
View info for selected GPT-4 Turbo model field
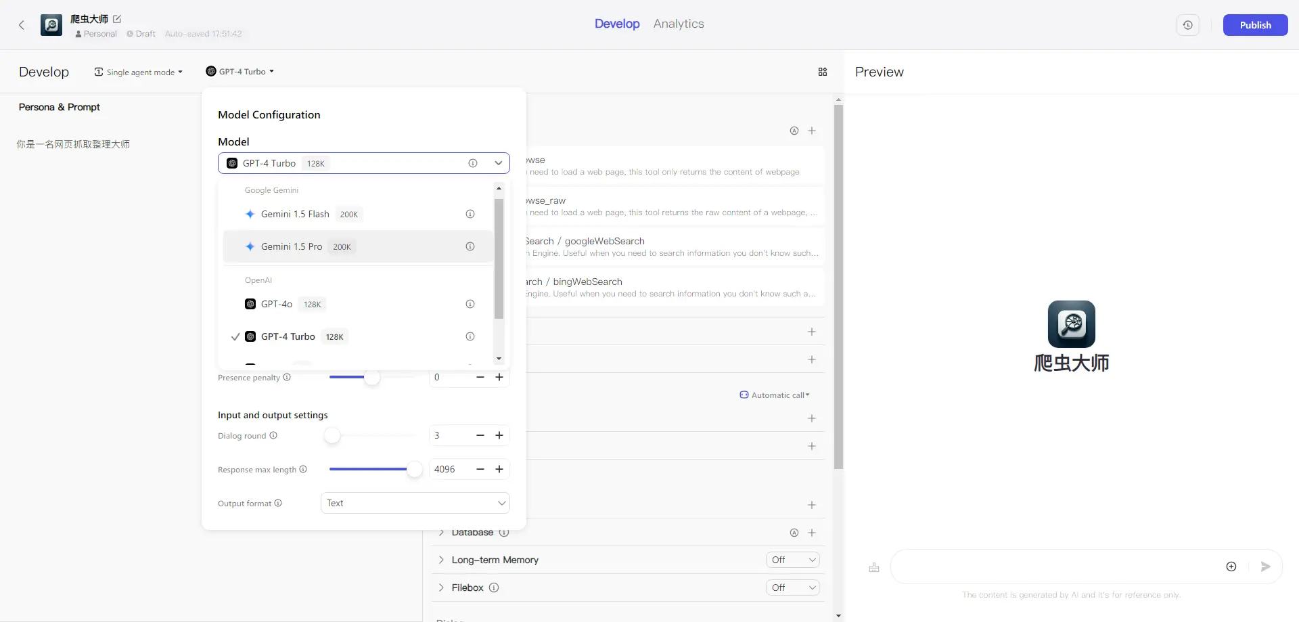point(473,163)
